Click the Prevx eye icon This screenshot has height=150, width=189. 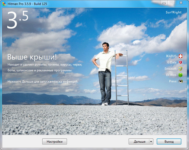[x=181, y=81]
